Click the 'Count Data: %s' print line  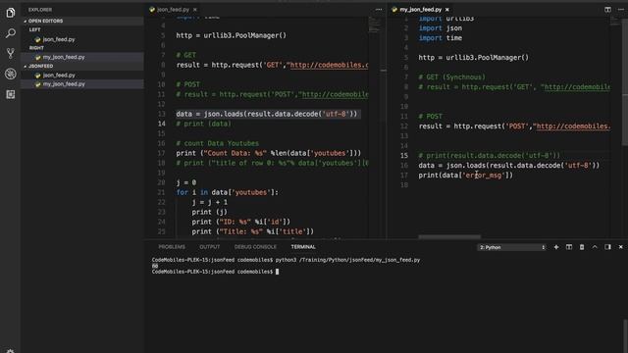268,153
